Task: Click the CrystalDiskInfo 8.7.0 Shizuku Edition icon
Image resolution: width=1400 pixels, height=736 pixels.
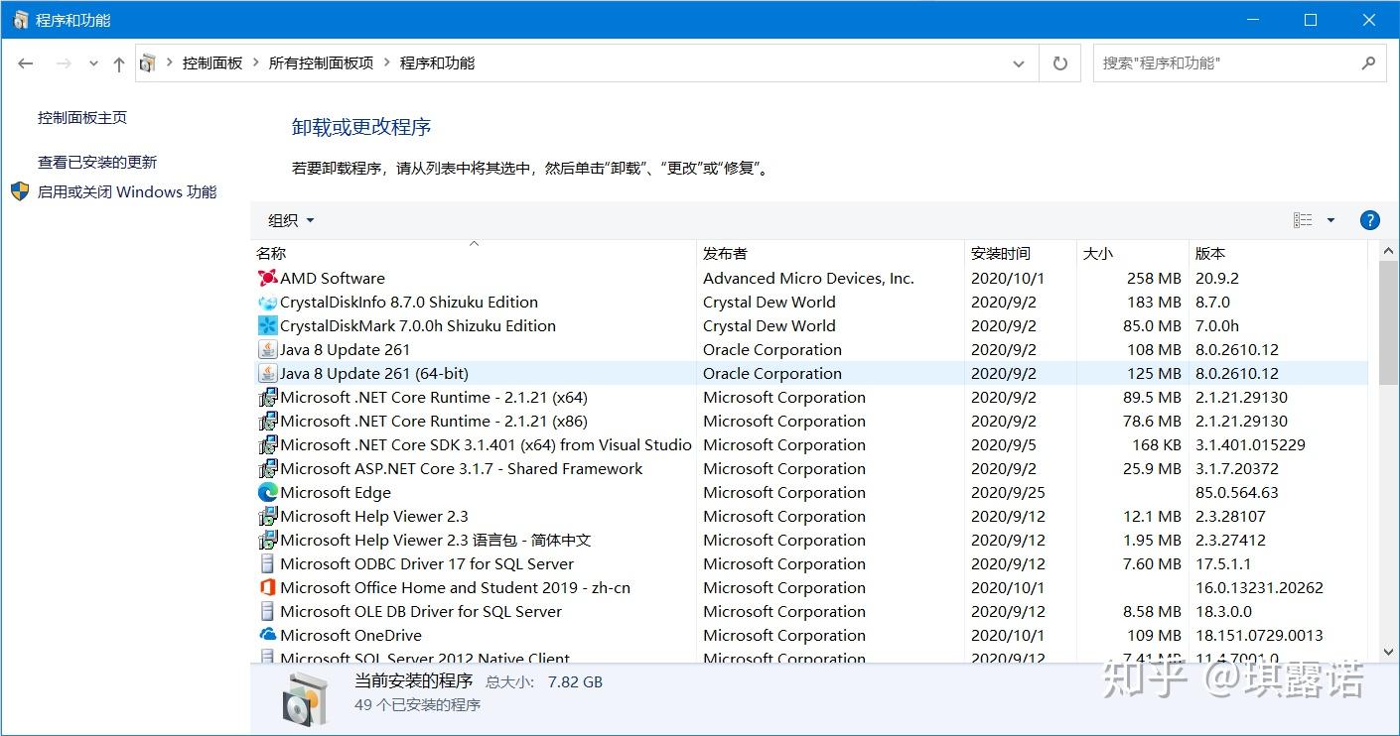Action: tap(267, 303)
